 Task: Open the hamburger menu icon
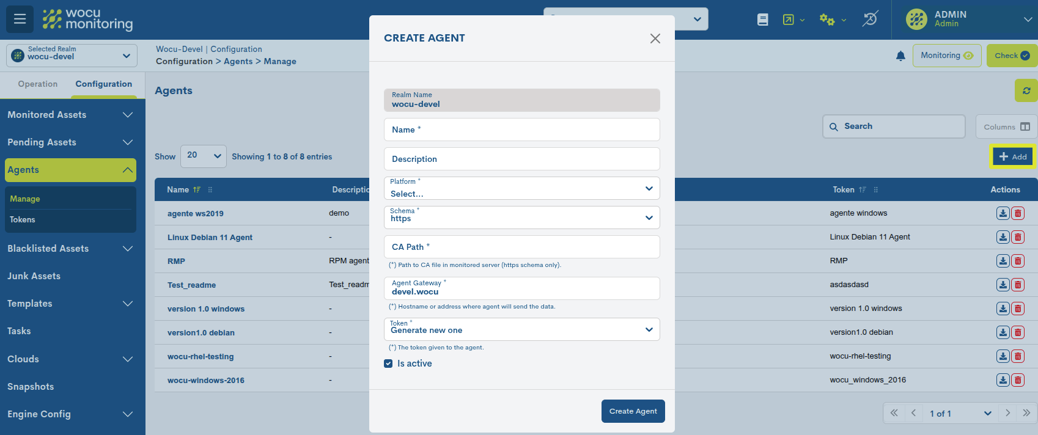[20, 19]
